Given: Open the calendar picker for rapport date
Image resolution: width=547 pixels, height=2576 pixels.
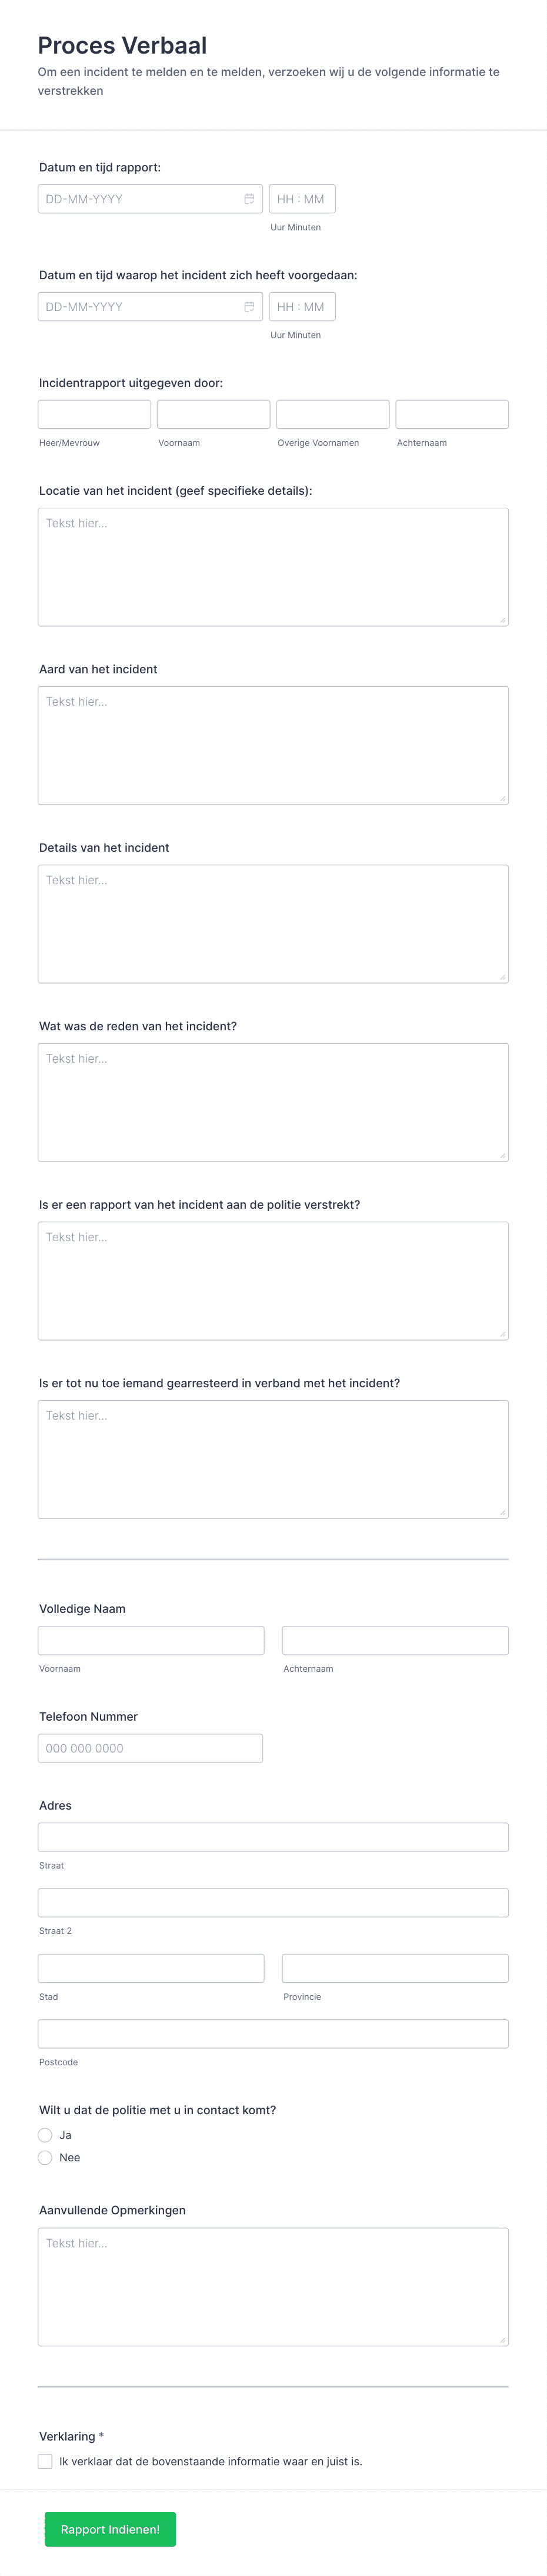Looking at the screenshot, I should [249, 199].
